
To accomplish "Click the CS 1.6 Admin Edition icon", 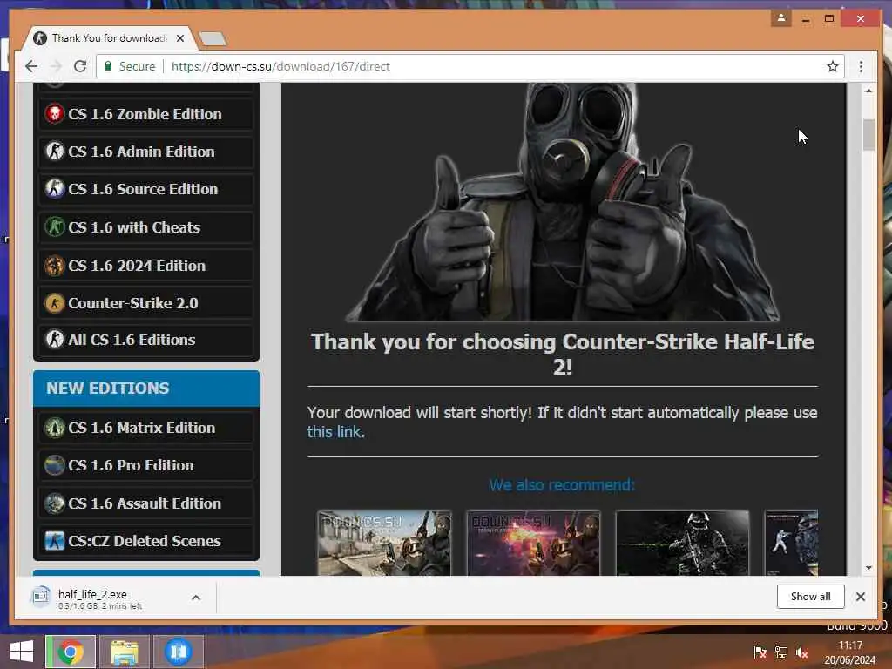I will [55, 152].
